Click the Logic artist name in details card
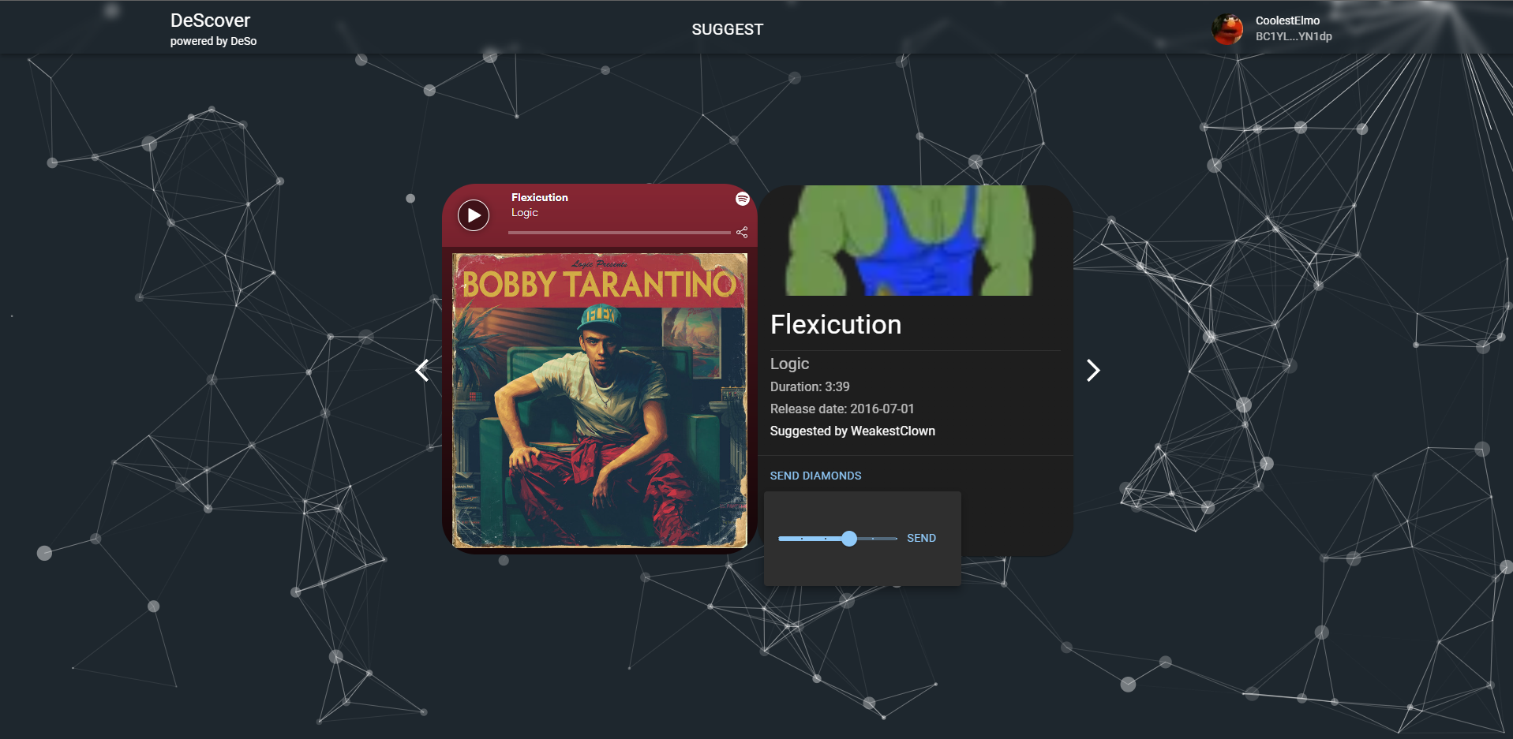 789,364
